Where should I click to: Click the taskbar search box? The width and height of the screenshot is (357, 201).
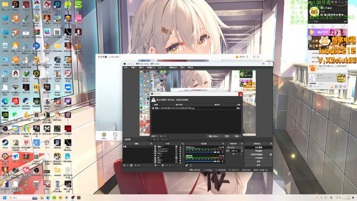[24, 197]
